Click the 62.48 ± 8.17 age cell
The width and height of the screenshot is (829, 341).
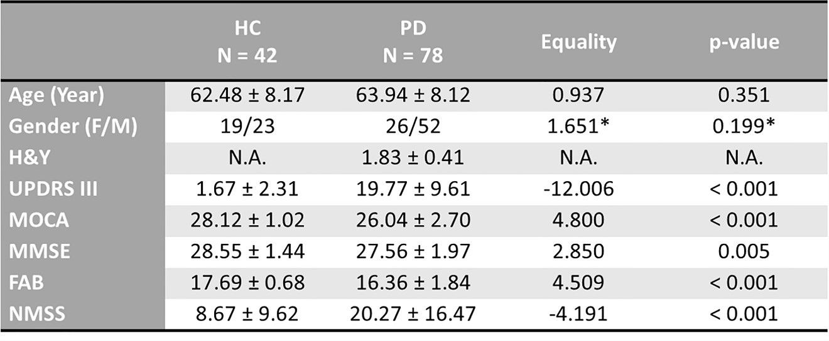pyautogui.click(x=247, y=97)
